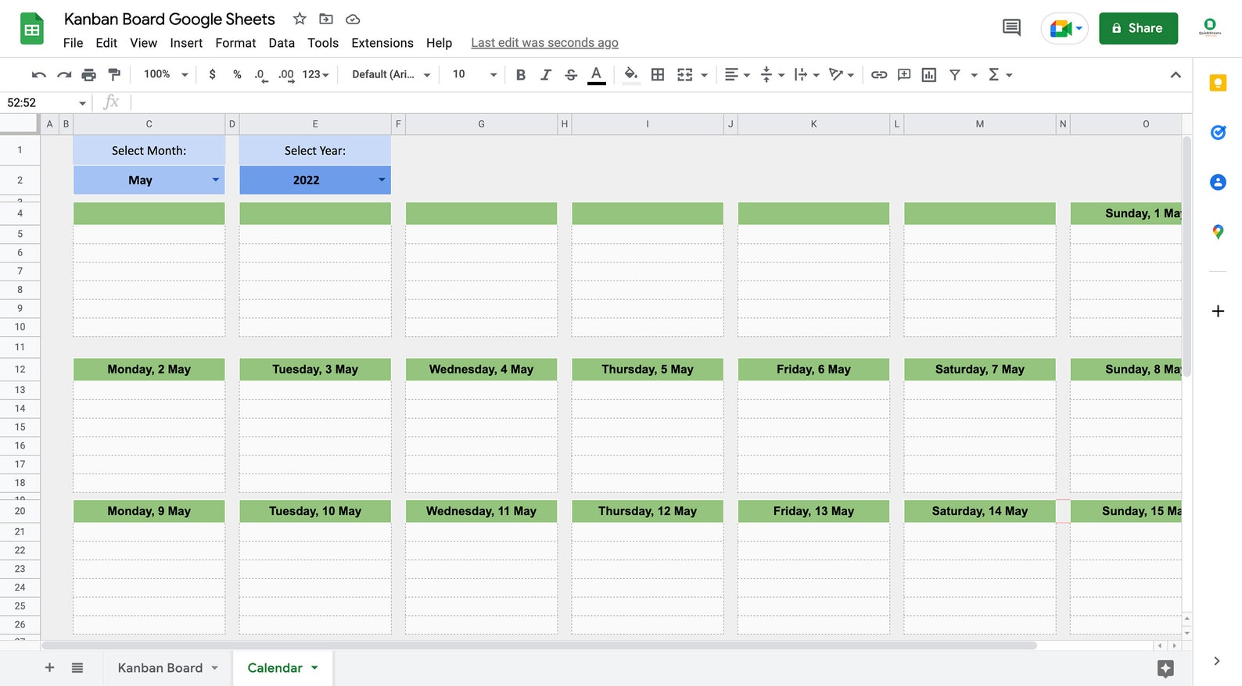Toggle italic formatting

click(546, 75)
